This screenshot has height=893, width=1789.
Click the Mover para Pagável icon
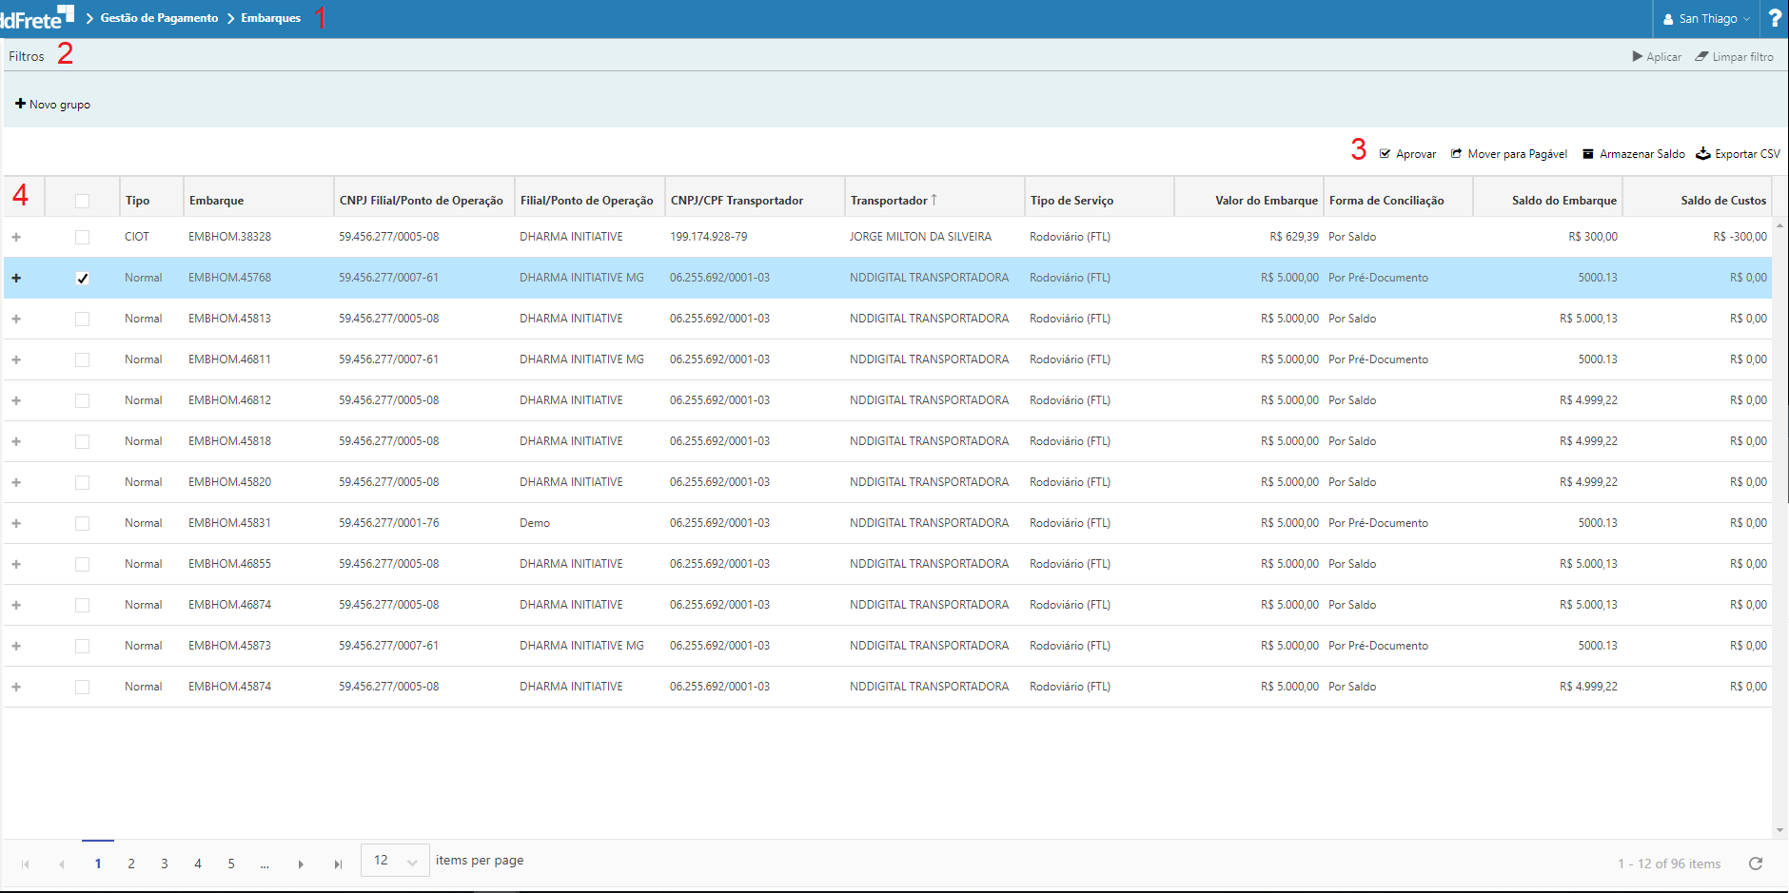tap(1456, 154)
